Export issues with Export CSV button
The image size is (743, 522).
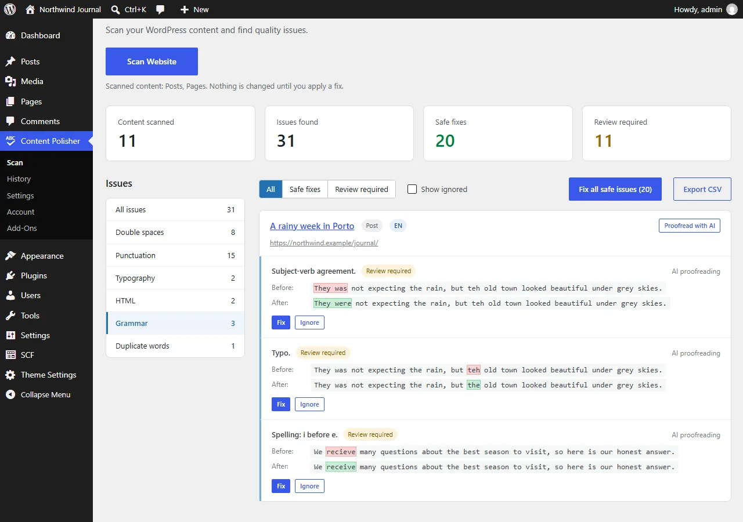(x=702, y=189)
